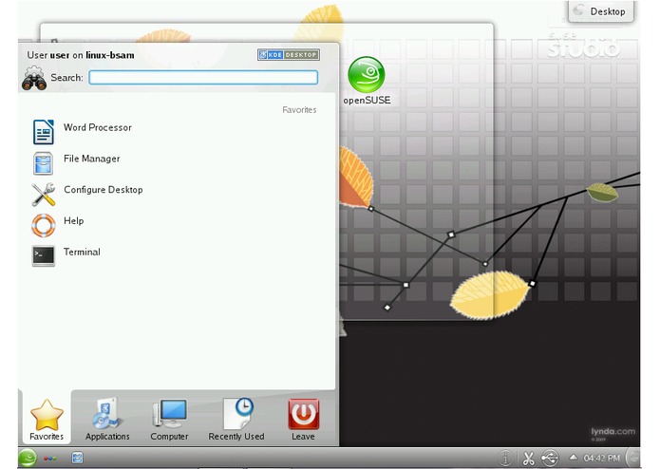
Task: Open the Leave tab
Action: coord(304,420)
